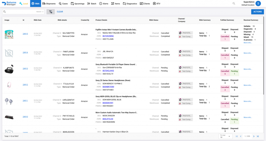Open the Alerts section
The width and height of the screenshot is (266, 141).
point(104,4)
